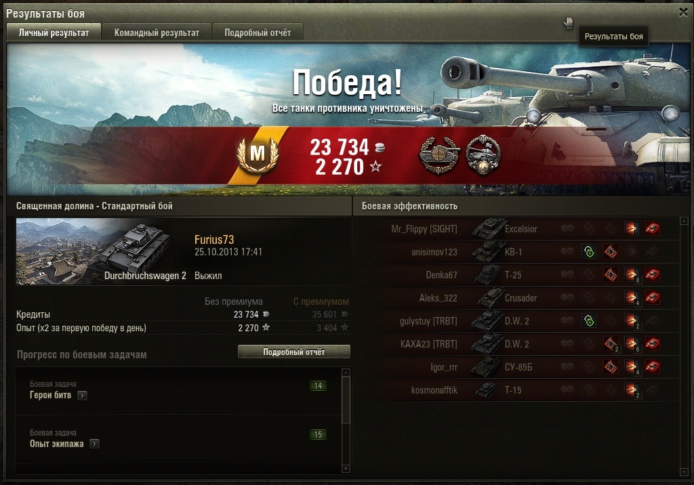Click down arrow of tasks list scrollbar
This screenshot has width=694, height=485.
[x=346, y=469]
